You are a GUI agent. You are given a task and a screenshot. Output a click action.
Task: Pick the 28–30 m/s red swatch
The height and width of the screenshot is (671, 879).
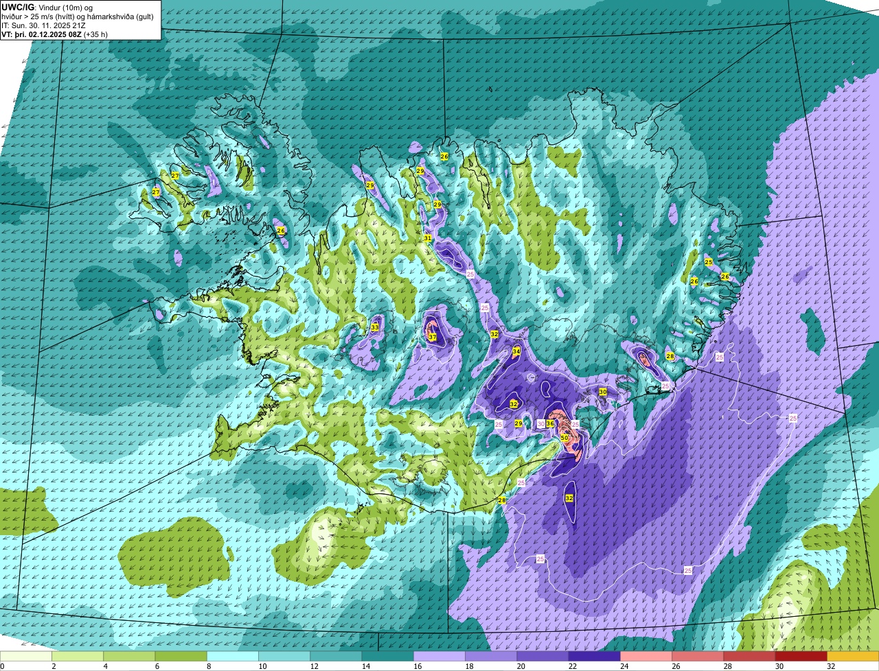[x=749, y=656]
